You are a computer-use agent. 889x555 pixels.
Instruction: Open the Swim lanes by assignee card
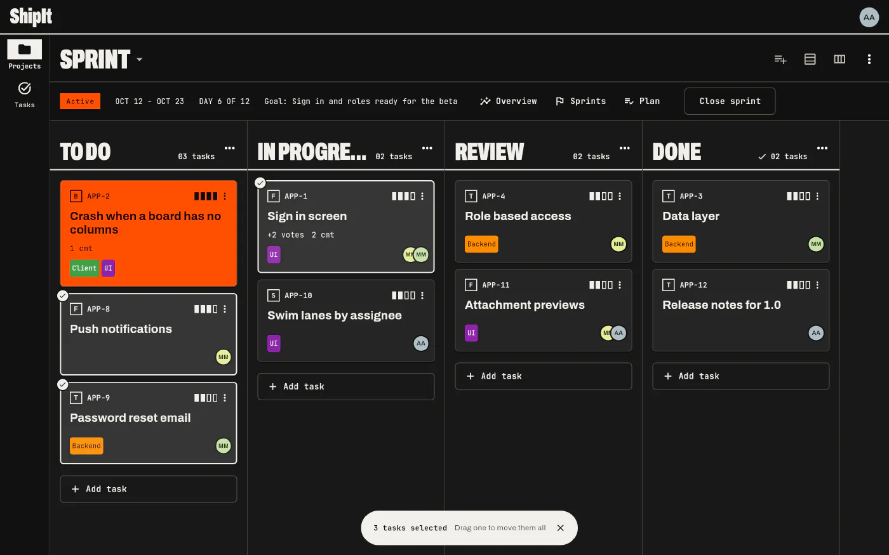click(x=346, y=321)
